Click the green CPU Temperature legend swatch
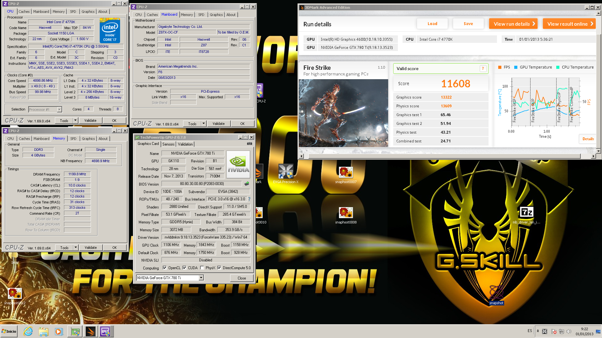The width and height of the screenshot is (602, 338). (558, 67)
